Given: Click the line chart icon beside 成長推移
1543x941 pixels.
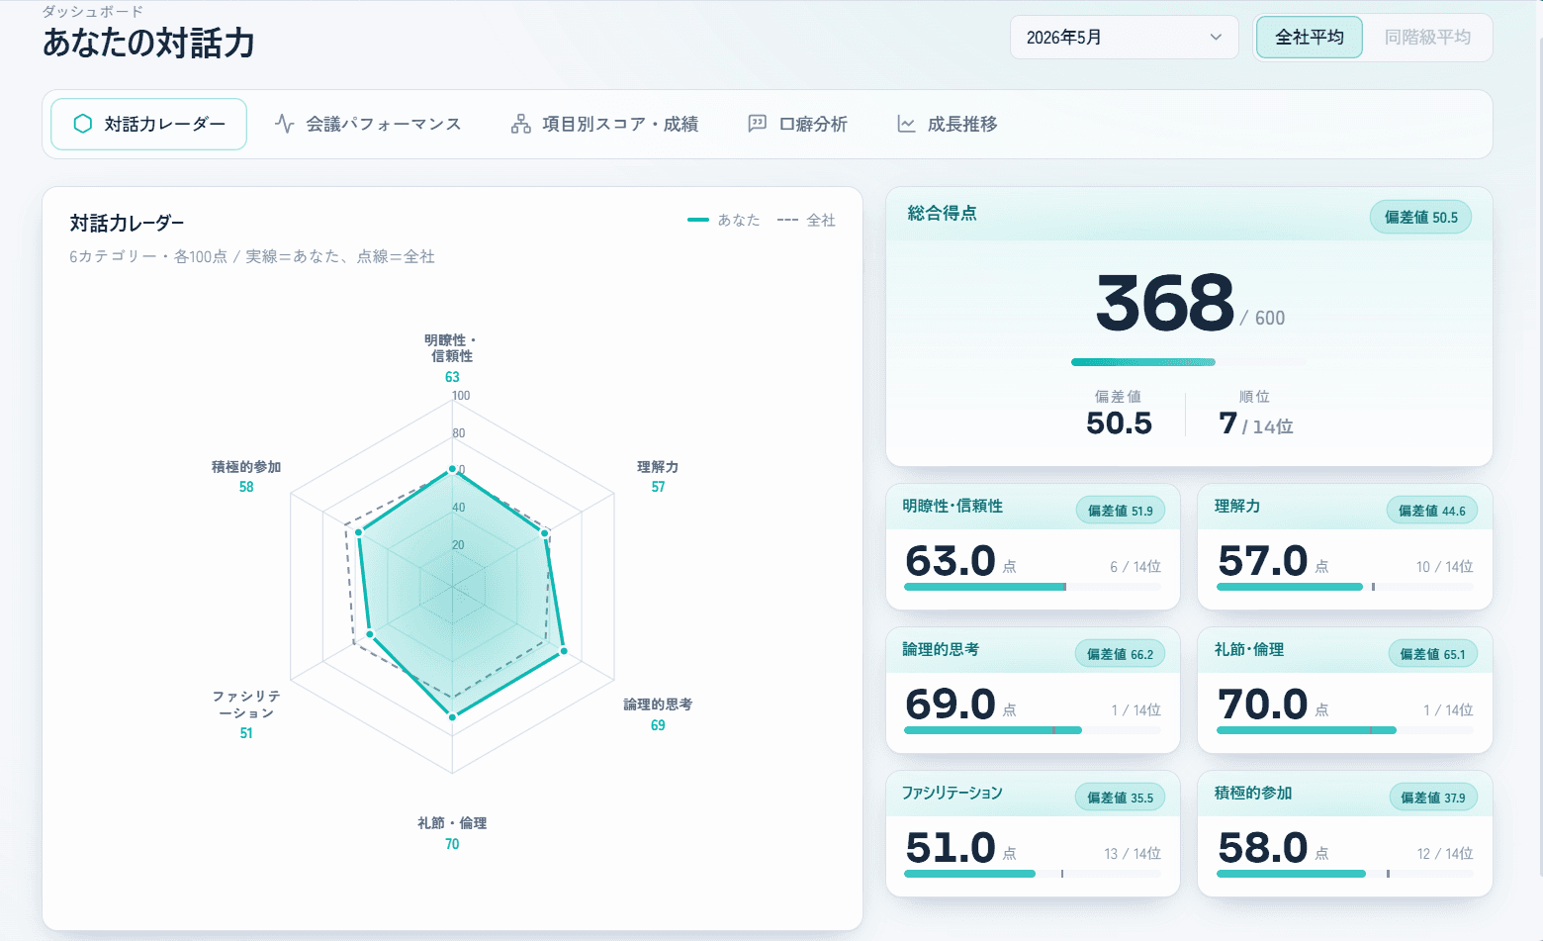Looking at the screenshot, I should coord(906,124).
